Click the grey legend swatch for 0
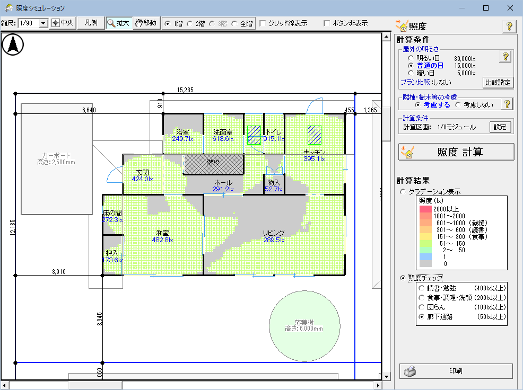 (425, 264)
